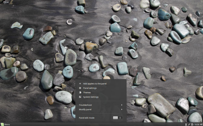This screenshot has width=203, height=126.
Task: Select "Add applets to the panel" entry
Action: click(x=95, y=84)
